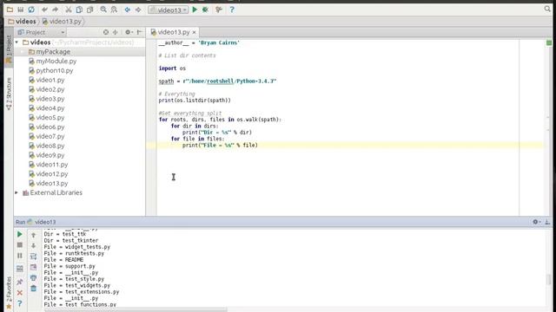Select video9.py in Project tree

(47, 155)
